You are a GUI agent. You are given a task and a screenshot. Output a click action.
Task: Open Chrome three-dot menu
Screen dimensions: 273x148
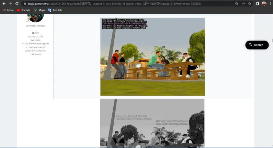click(270, 4)
